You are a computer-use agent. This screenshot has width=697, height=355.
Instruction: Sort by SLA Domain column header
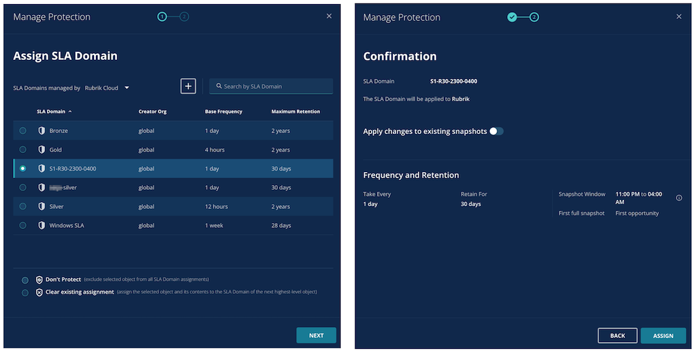tap(54, 112)
